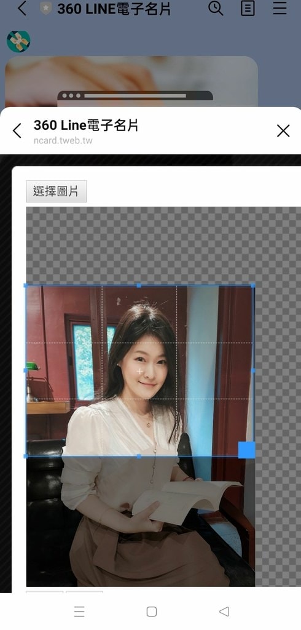Screen dimensions: 301x630
Task: Click the top-left corner crop handle
Action: 26,285
